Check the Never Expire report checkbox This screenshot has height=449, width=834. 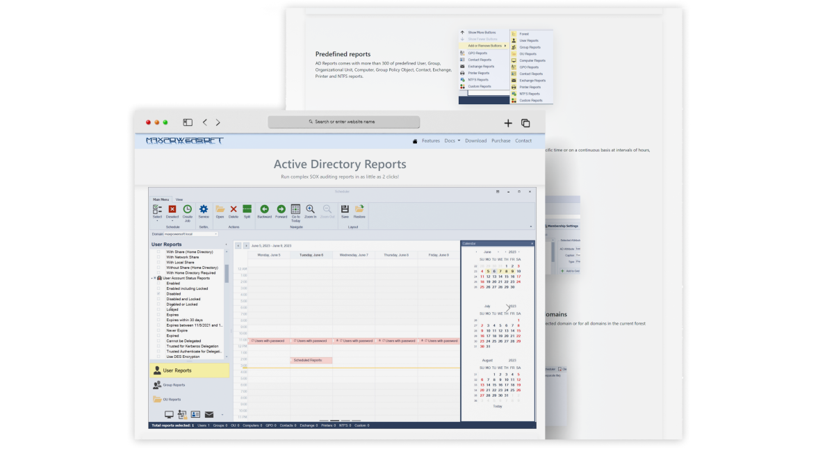pyautogui.click(x=158, y=330)
